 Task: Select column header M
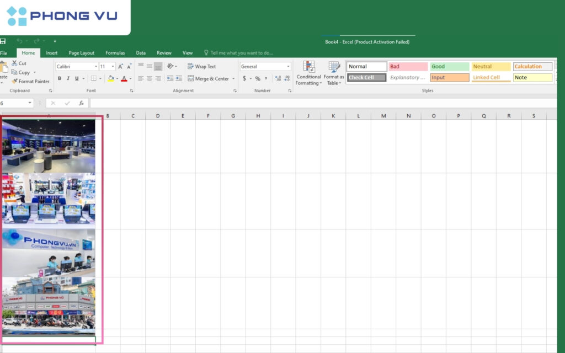(x=383, y=116)
